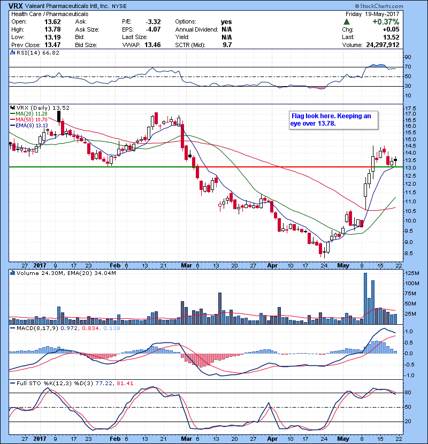Screen dimensions: 428x444
Task: Click the Apr label on the price chart axis
Action: tap(272, 265)
